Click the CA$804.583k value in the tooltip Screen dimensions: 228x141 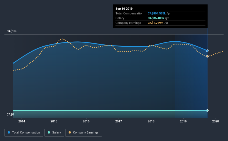point(157,13)
